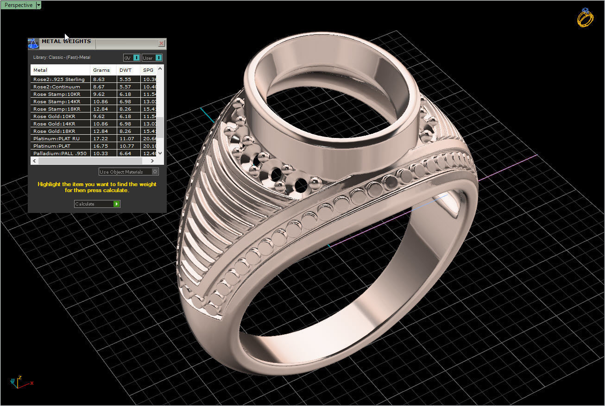Toggle the User library switch

[152, 58]
